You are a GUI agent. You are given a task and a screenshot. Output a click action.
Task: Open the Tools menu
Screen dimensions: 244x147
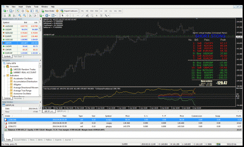pos(36,7)
